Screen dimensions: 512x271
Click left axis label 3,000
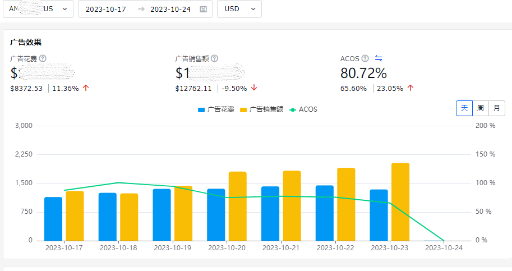[x=24, y=125]
